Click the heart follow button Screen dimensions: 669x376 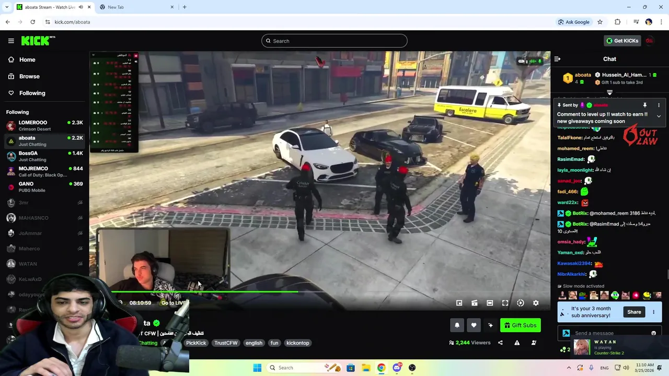click(x=474, y=325)
